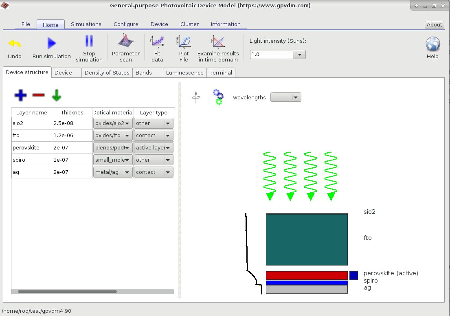Edit the thickness value of the fto layer

[71, 135]
